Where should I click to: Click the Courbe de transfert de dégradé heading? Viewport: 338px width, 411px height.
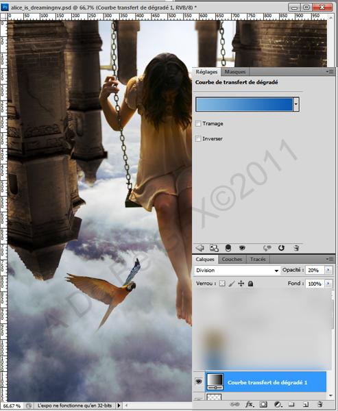tap(237, 82)
